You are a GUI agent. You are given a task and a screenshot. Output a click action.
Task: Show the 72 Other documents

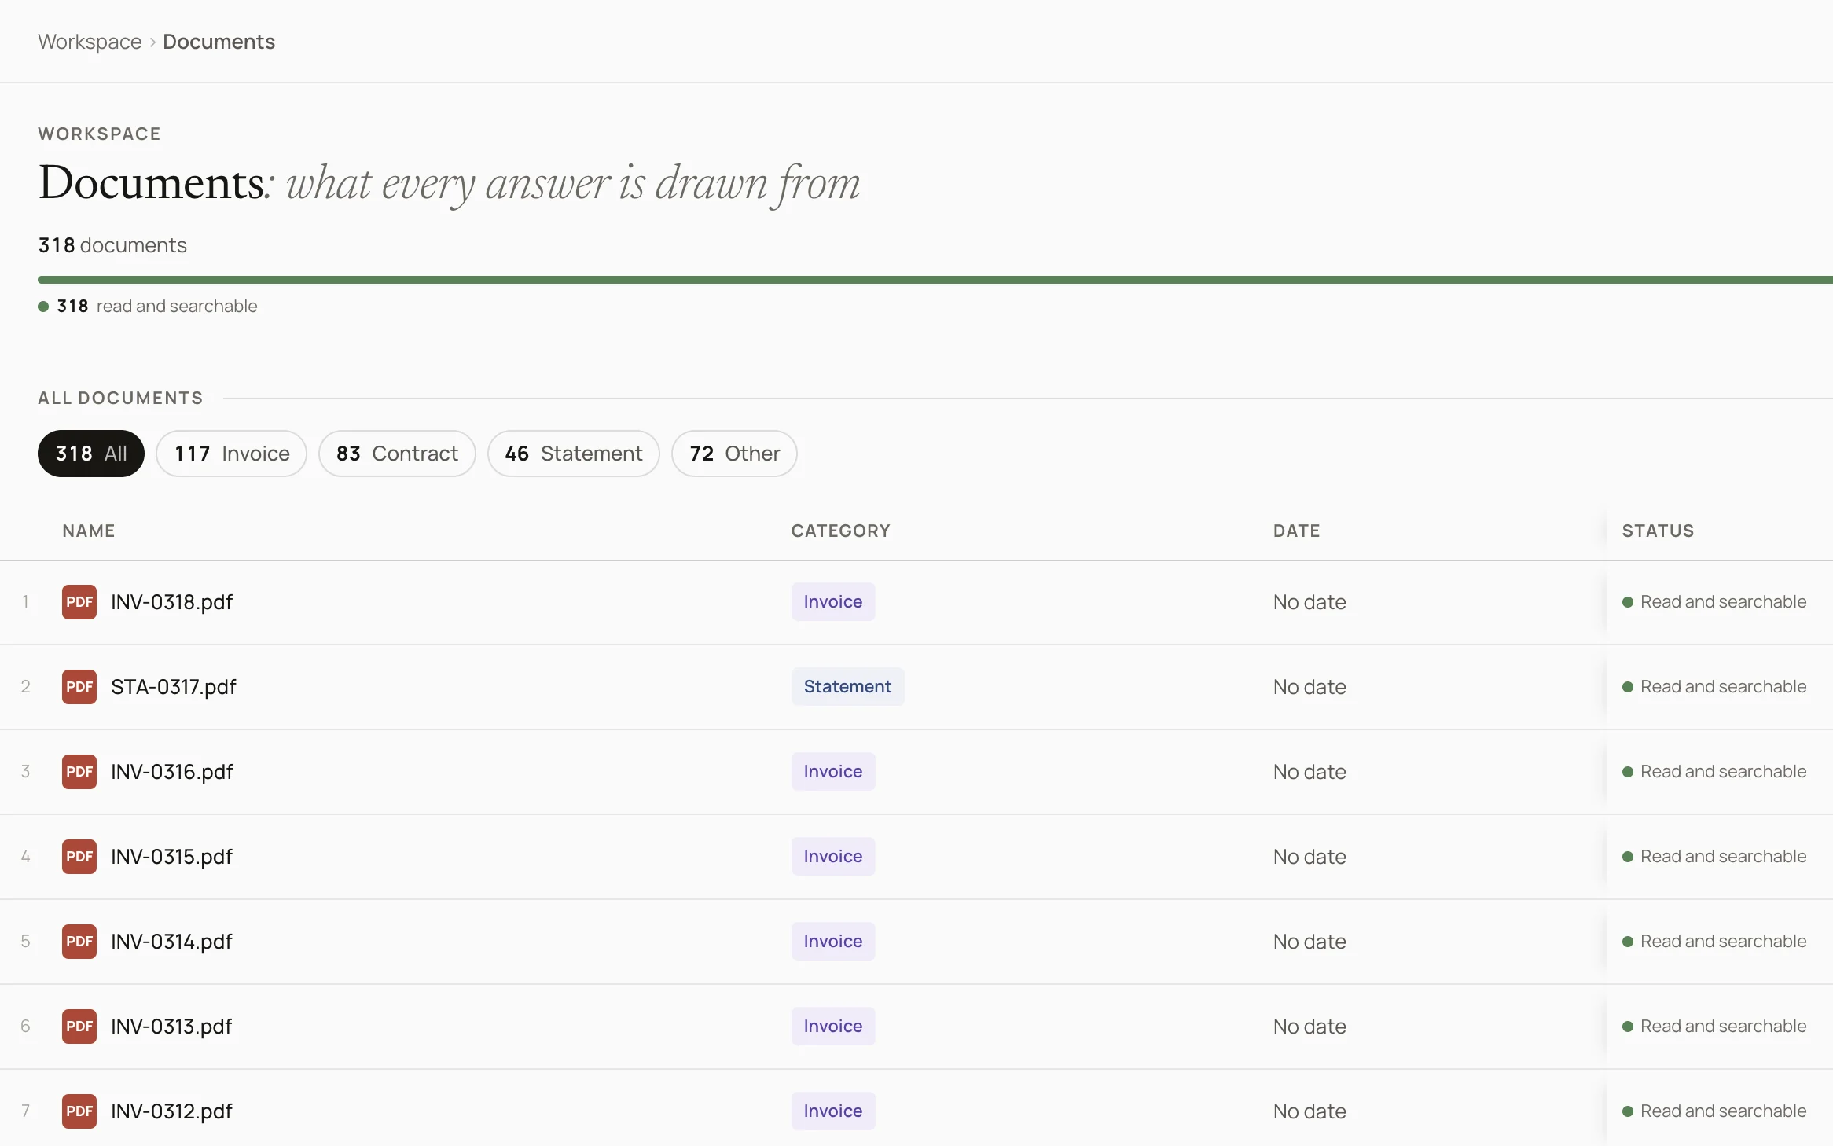pos(735,454)
